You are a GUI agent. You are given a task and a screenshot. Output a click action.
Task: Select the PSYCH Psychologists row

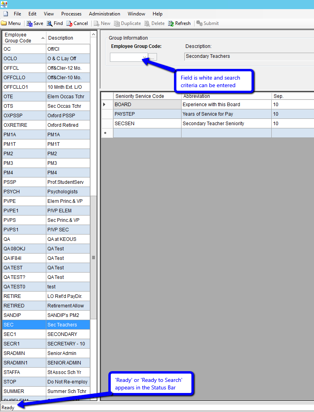pos(45,192)
